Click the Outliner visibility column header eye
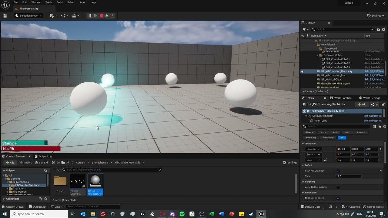 (303, 36)
